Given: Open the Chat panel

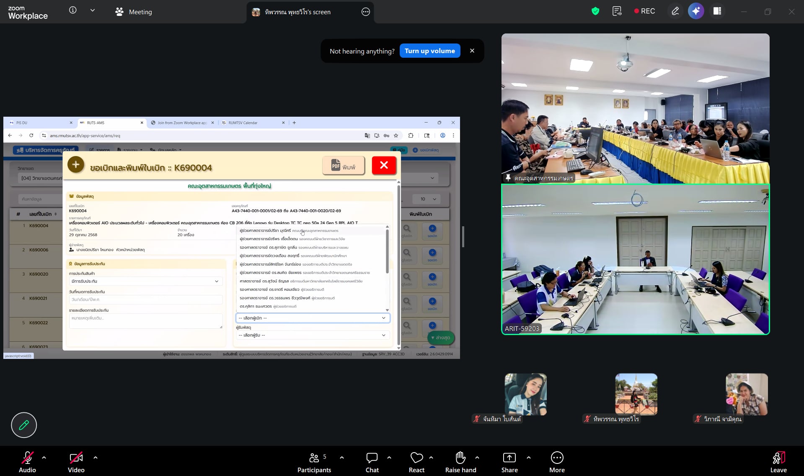Looking at the screenshot, I should 372,458.
